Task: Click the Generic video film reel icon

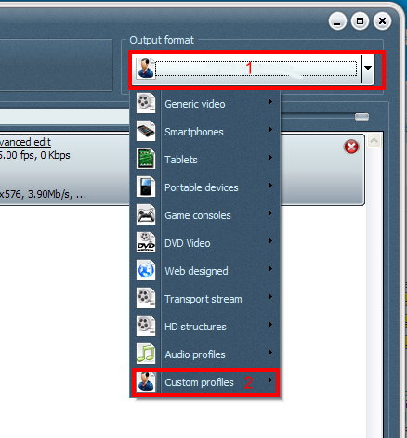Action: 146,103
